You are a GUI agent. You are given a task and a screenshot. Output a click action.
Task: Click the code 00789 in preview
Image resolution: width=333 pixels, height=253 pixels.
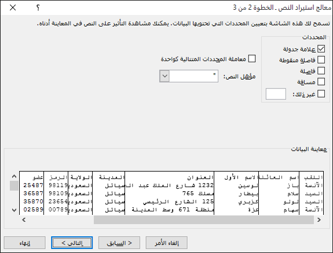point(58,209)
